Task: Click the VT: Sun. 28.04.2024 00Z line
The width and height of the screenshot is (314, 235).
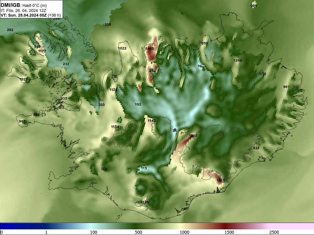Action: pyautogui.click(x=31, y=15)
